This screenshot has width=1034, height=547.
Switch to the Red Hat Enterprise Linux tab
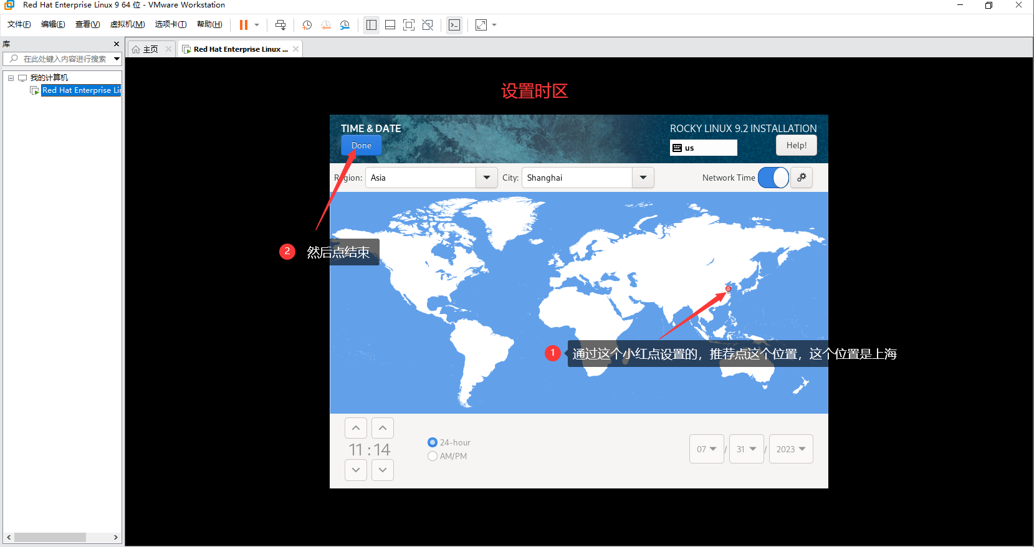point(241,49)
